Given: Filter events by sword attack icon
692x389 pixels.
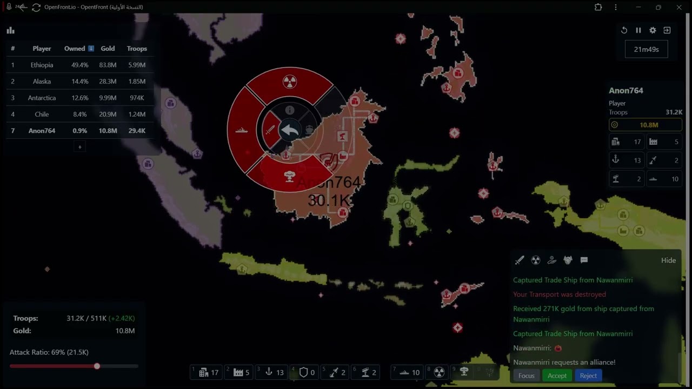Looking at the screenshot, I should coord(520,260).
